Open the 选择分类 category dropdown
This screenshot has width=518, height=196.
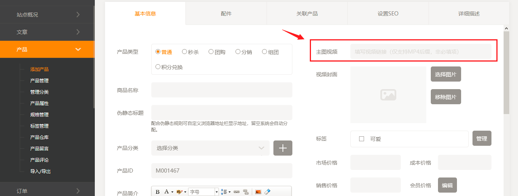point(210,148)
